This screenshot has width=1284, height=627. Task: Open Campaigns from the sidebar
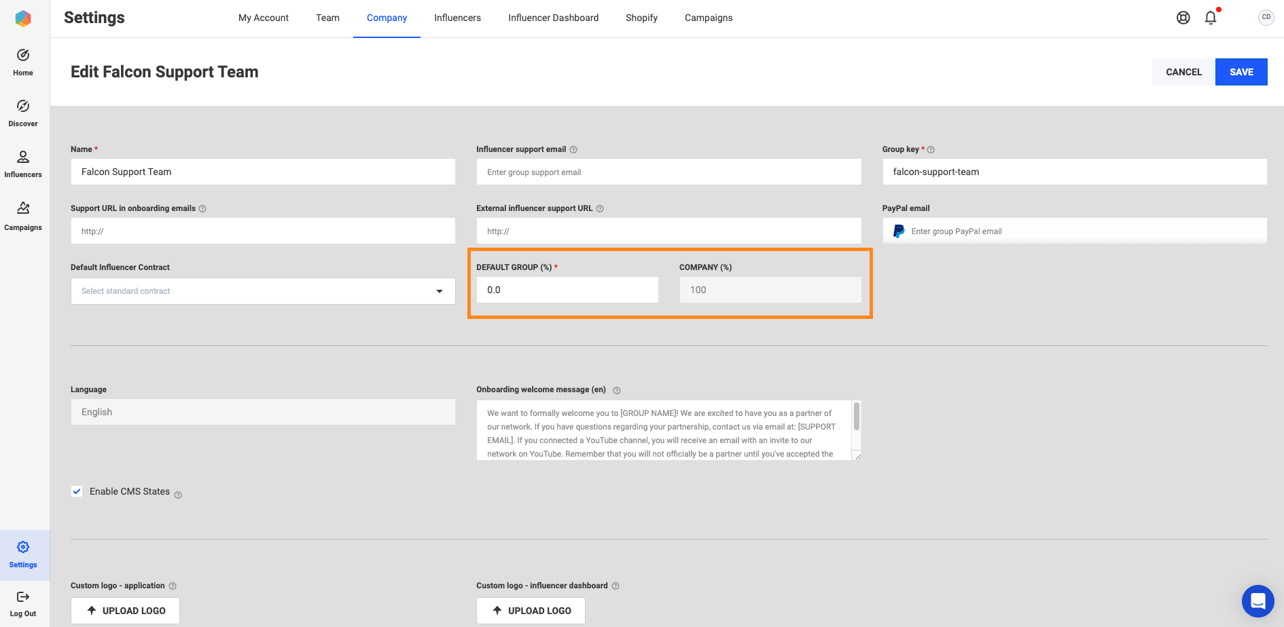point(23,216)
